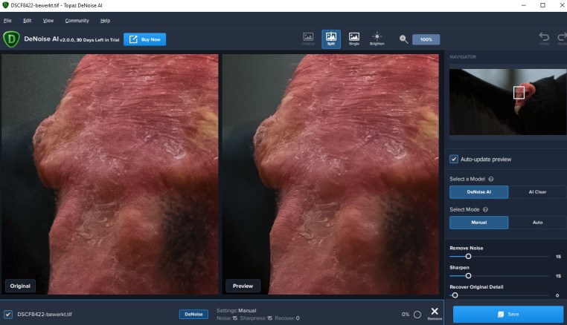Click the Remove Noise slider handle
Screen dimensions: 567x325
click(x=468, y=256)
